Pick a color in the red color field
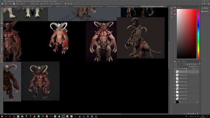 [186, 34]
